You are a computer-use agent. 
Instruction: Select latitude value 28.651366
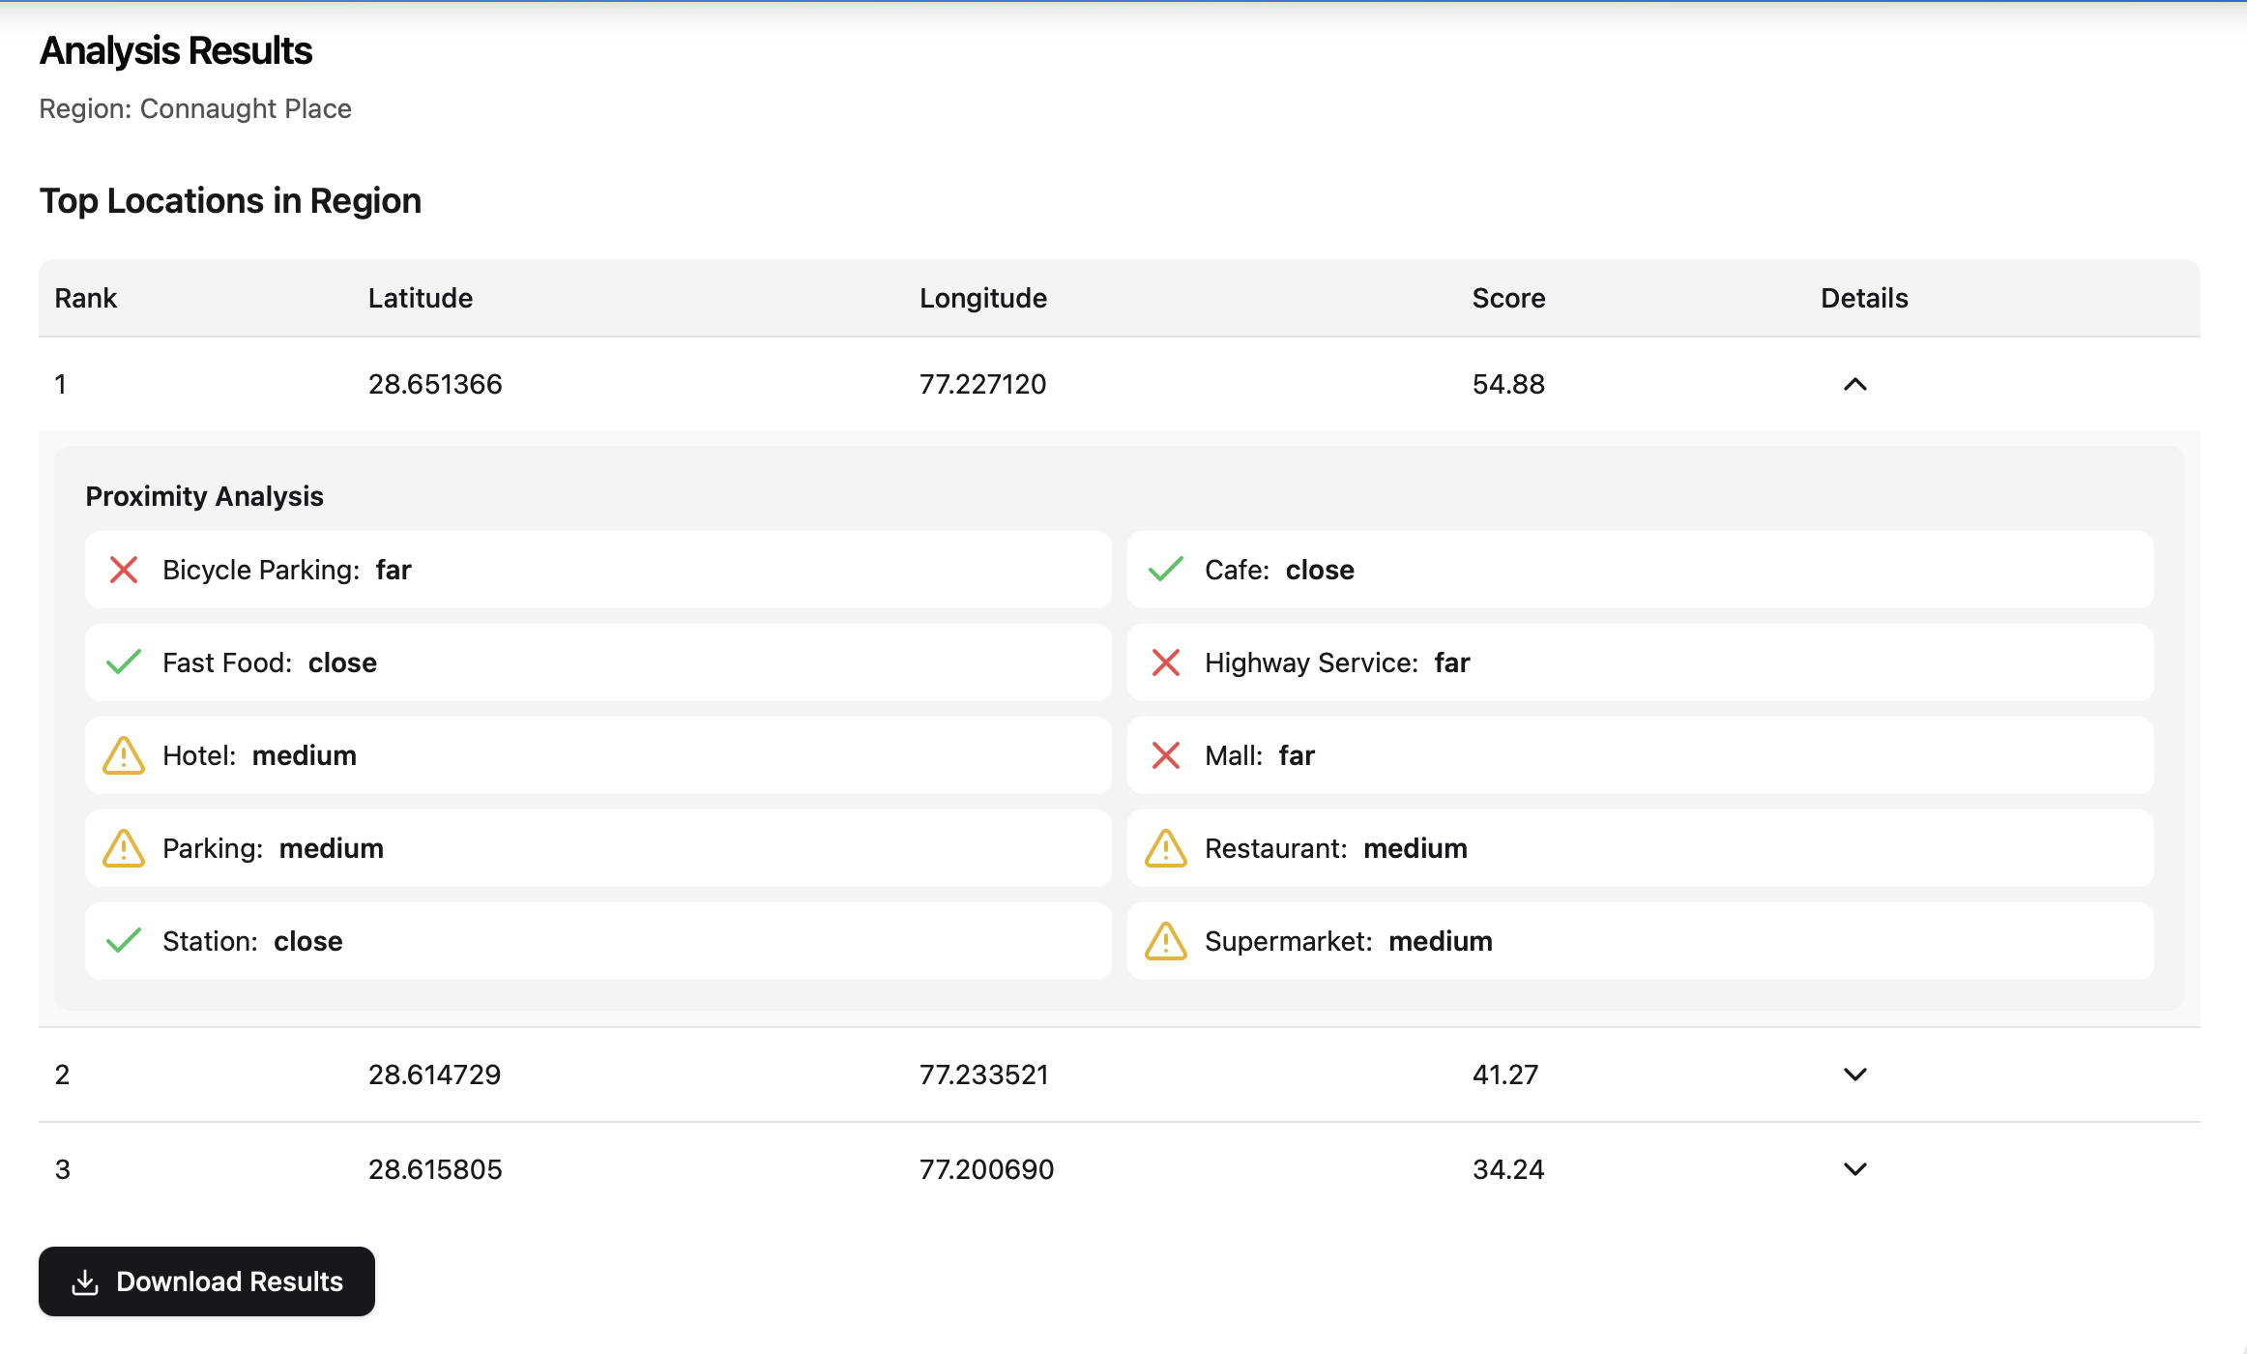[435, 385]
